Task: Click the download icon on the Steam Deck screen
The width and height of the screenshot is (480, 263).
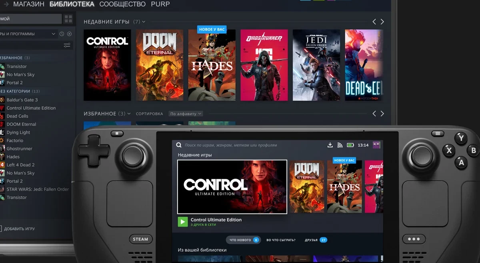Action: click(330, 145)
